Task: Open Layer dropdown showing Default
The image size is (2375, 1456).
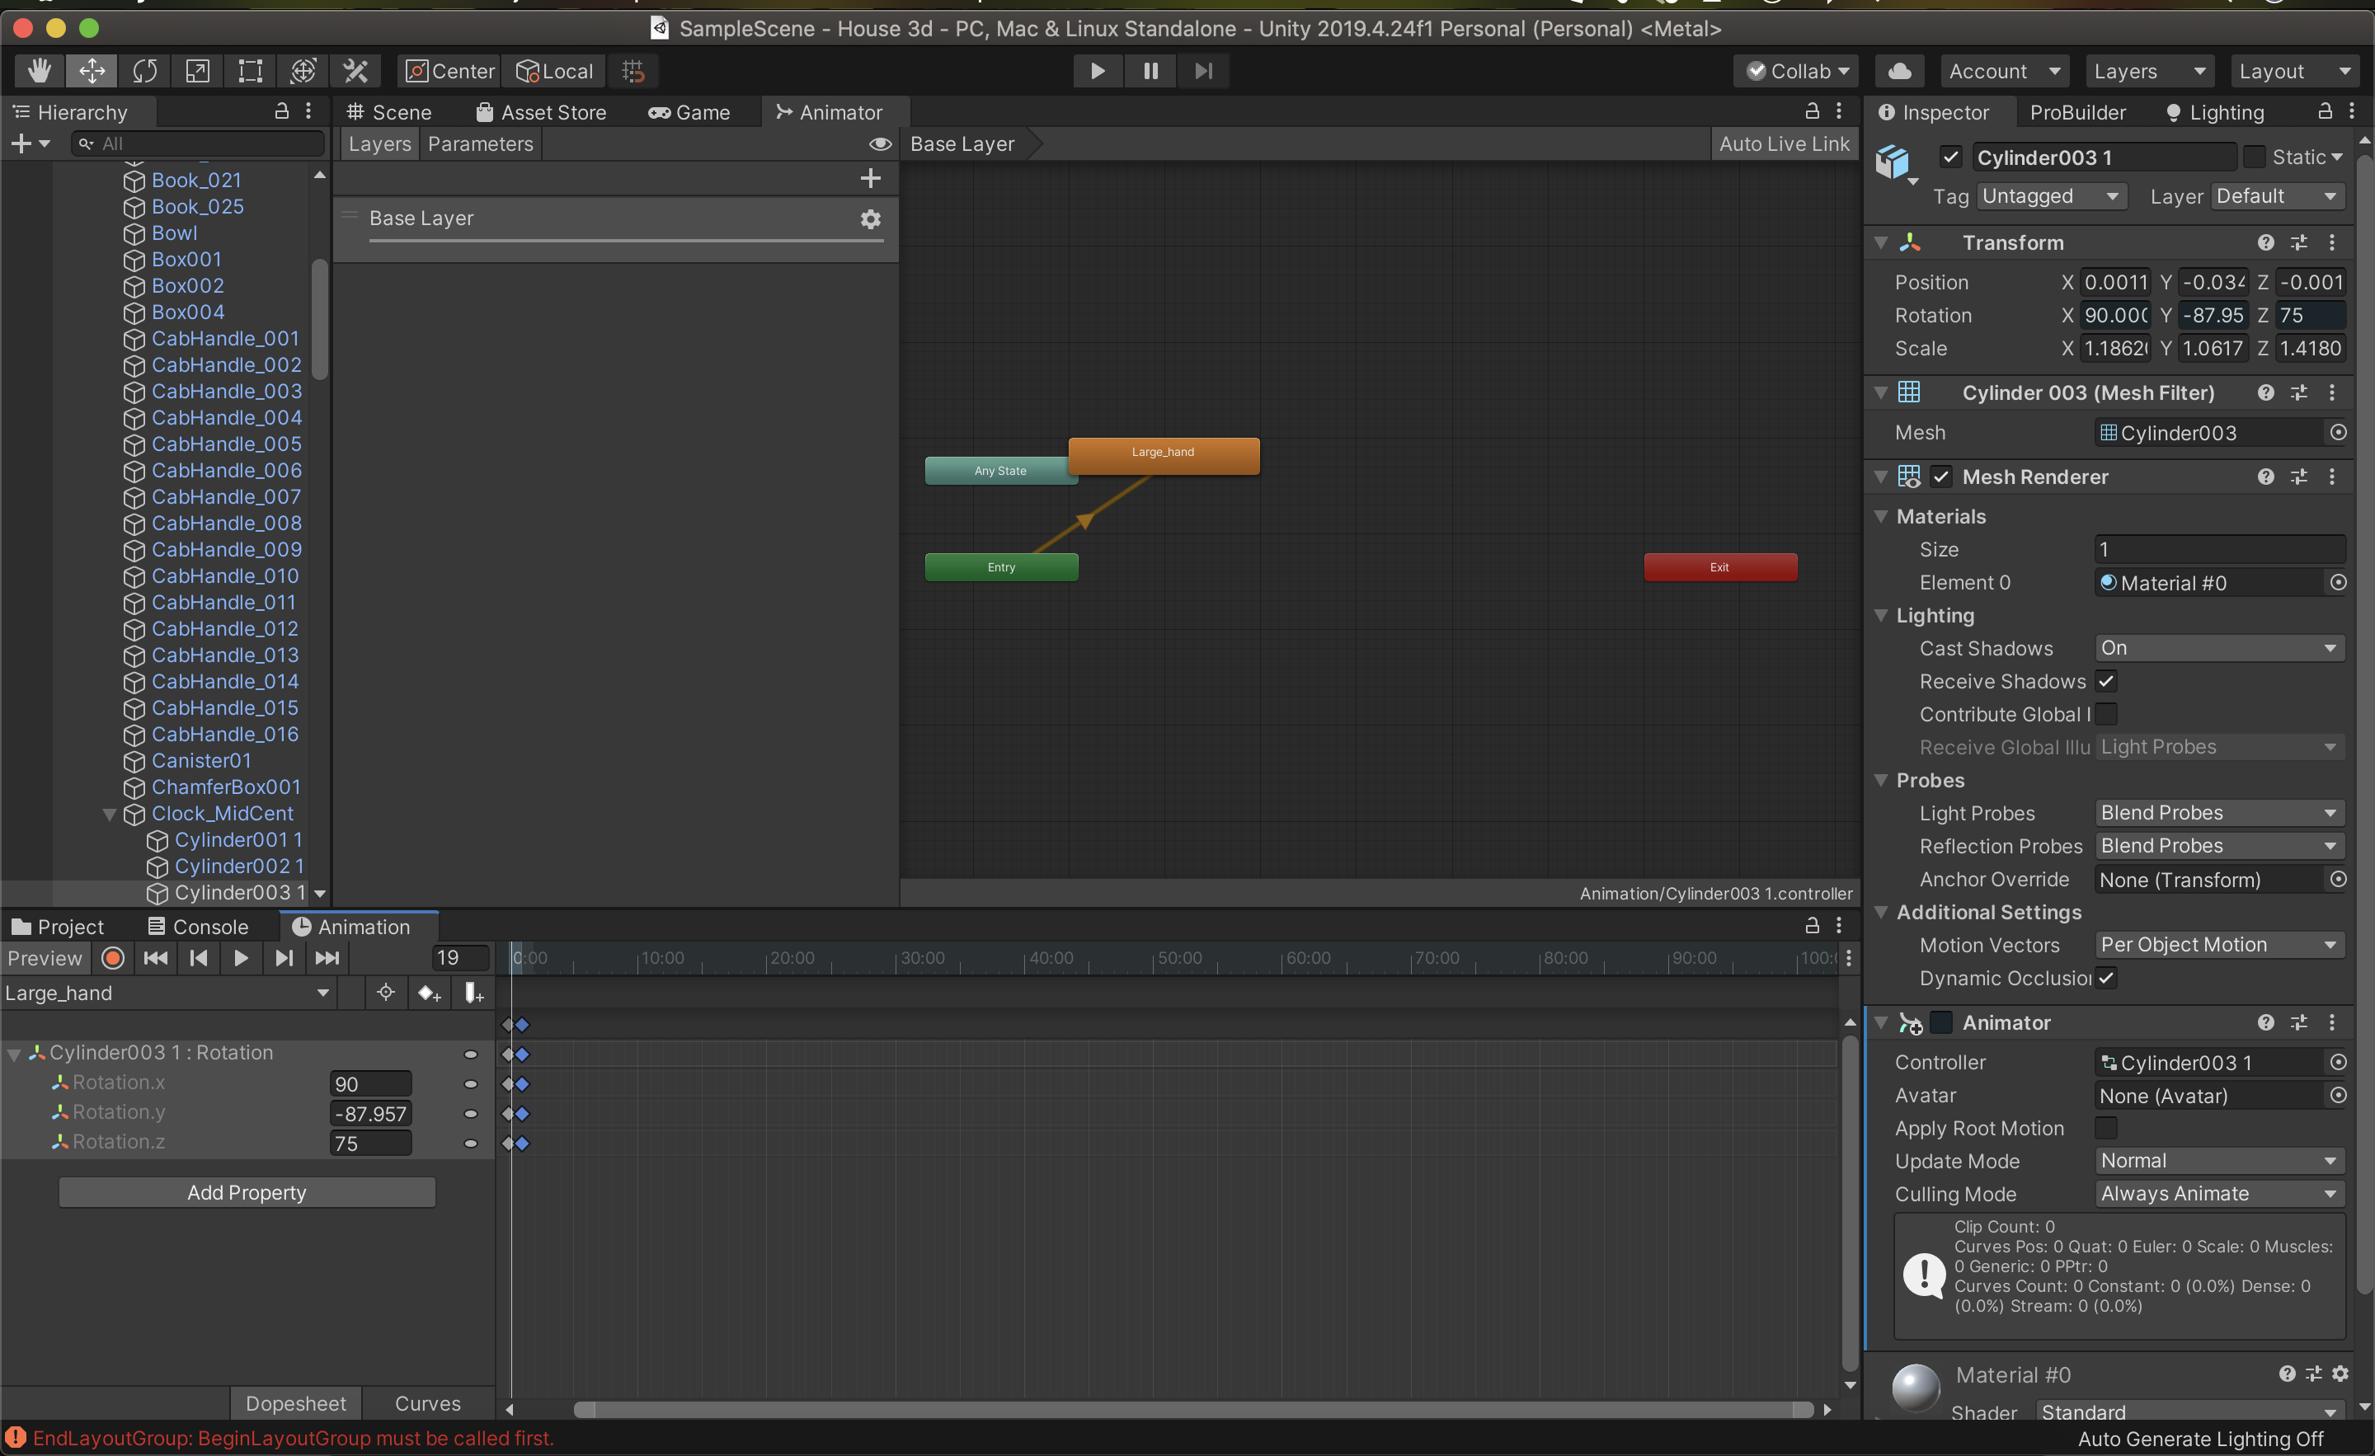Action: [2278, 196]
